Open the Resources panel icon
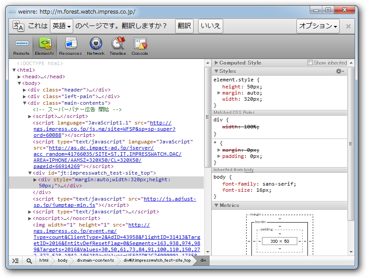This screenshot has height=278, width=367. (71, 46)
